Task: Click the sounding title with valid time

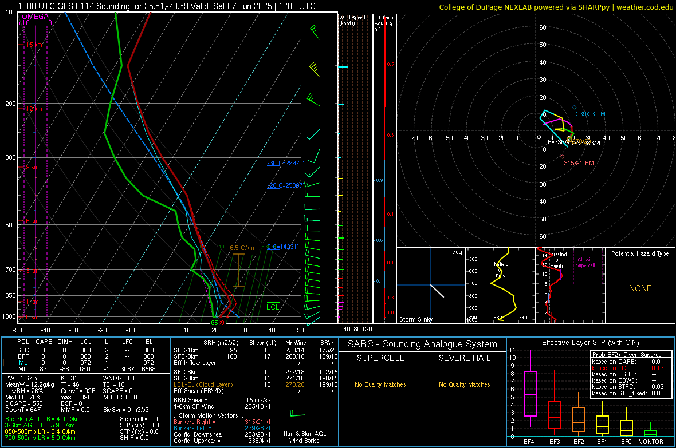Action: click(x=167, y=6)
